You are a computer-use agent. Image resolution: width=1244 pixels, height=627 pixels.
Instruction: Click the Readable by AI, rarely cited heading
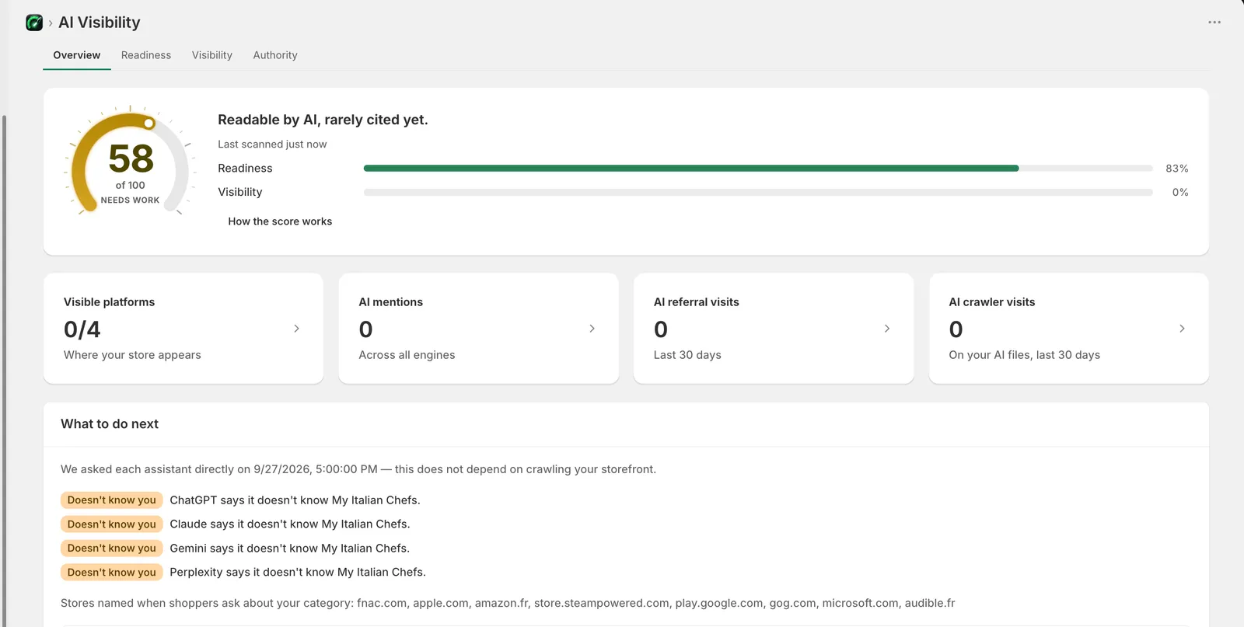[323, 120]
